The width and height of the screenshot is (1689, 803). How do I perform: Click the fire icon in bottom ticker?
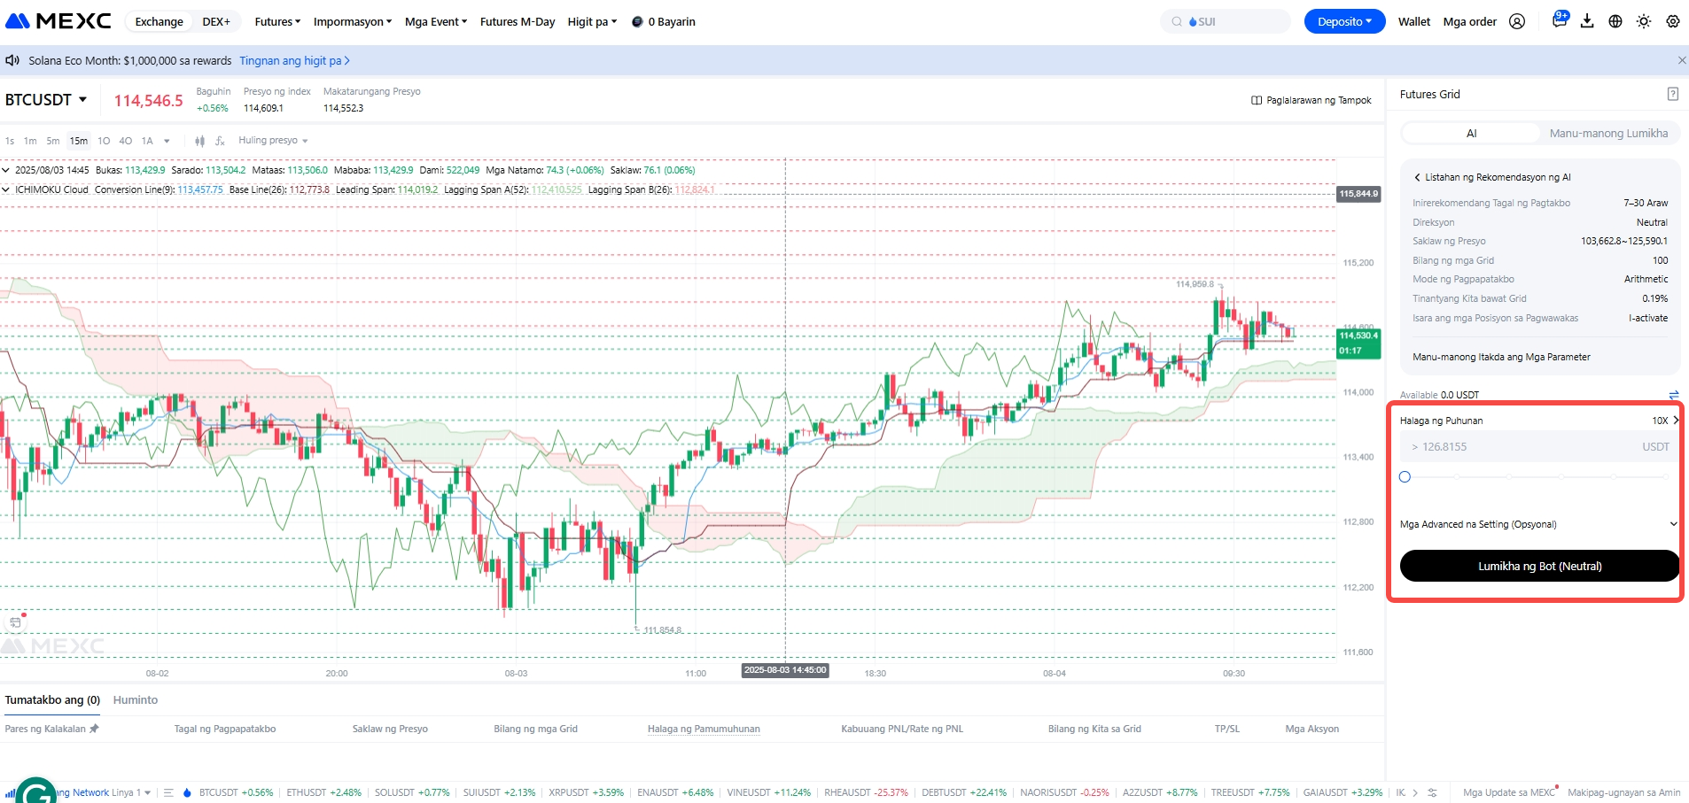187,792
